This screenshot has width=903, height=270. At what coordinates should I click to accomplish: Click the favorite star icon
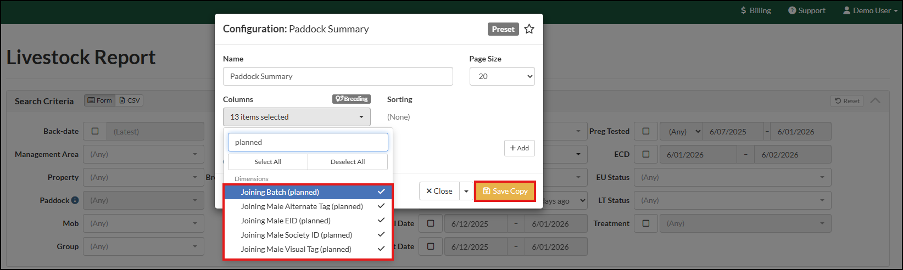coord(529,29)
